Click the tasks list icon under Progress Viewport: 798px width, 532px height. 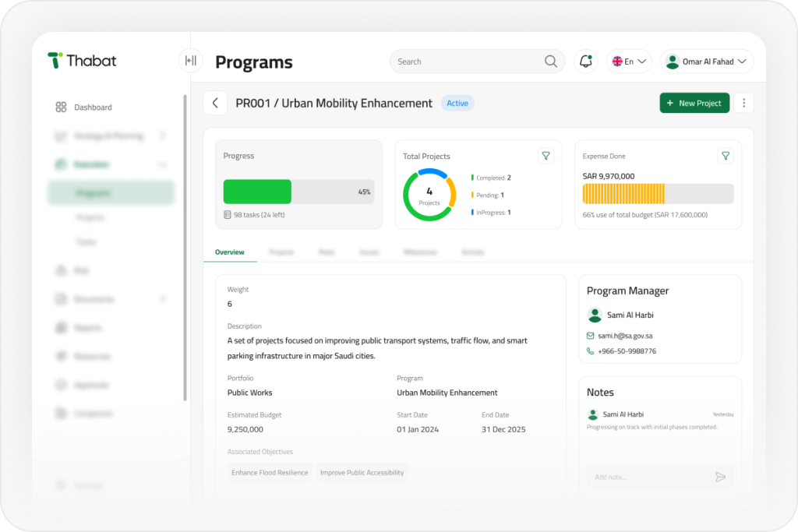(228, 215)
